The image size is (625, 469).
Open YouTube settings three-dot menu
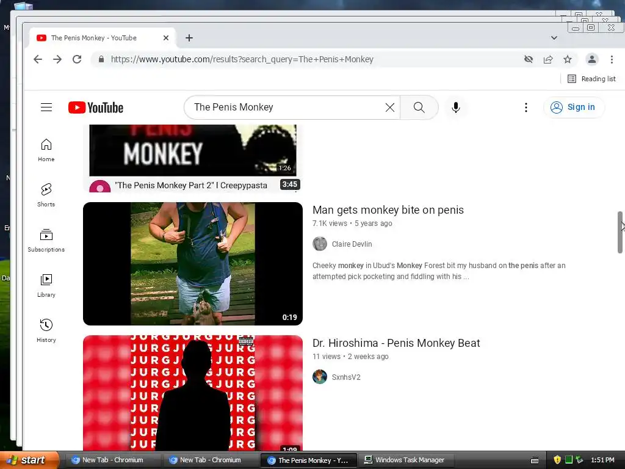click(x=526, y=107)
